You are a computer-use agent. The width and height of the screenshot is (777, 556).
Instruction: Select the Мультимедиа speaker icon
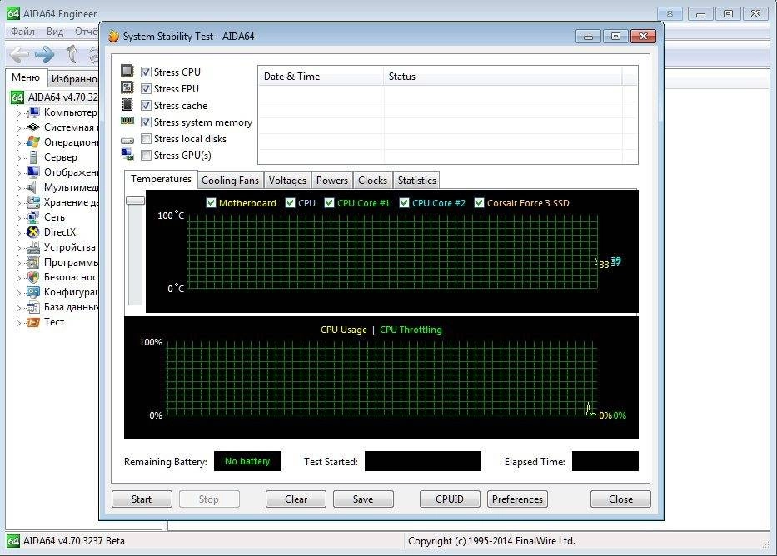(x=32, y=187)
